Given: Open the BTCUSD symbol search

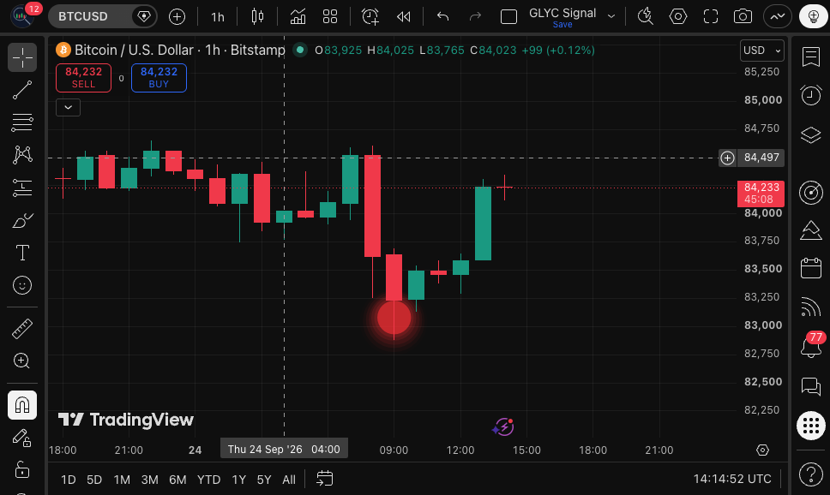Looking at the screenshot, I should [x=83, y=16].
